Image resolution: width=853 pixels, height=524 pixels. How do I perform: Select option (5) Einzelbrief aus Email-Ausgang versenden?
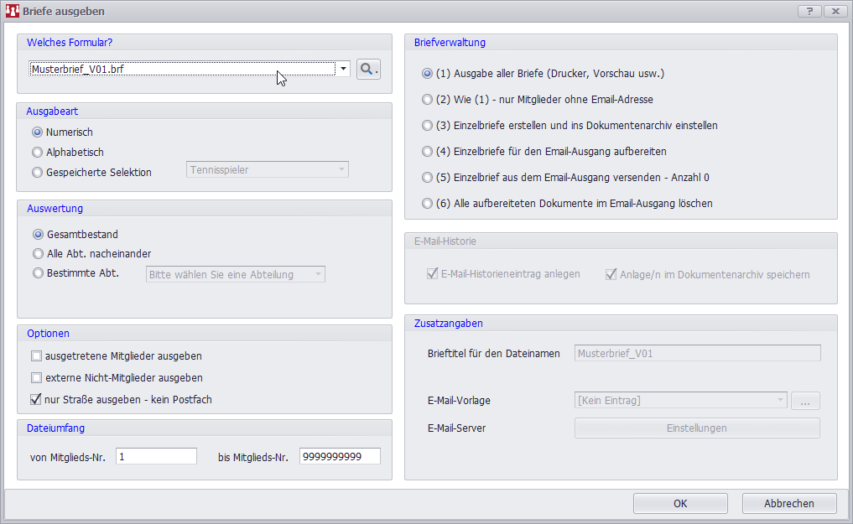click(x=428, y=178)
